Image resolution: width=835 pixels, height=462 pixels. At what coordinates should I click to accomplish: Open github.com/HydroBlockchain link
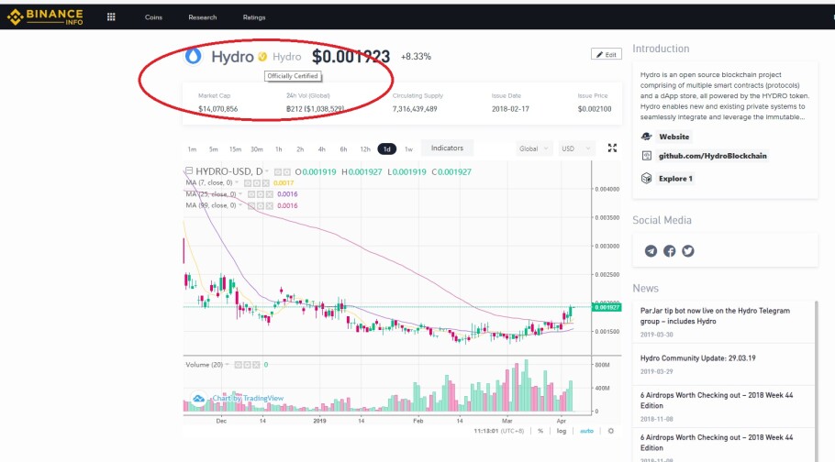coord(713,156)
